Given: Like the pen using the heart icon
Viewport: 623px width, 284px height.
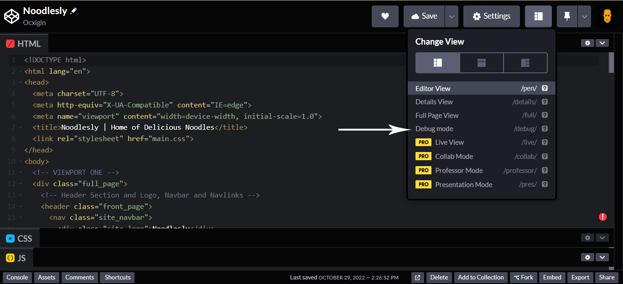Looking at the screenshot, I should [385, 16].
